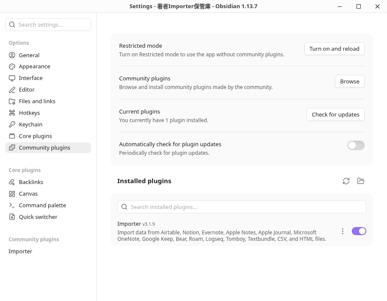Focus the Search settings field

click(x=48, y=25)
